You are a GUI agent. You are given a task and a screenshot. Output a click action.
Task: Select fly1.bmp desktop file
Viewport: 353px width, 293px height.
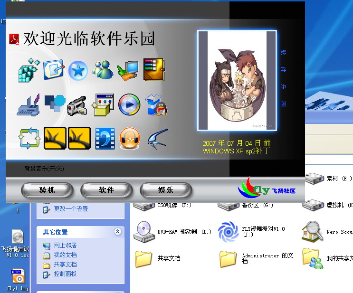pos(18,280)
